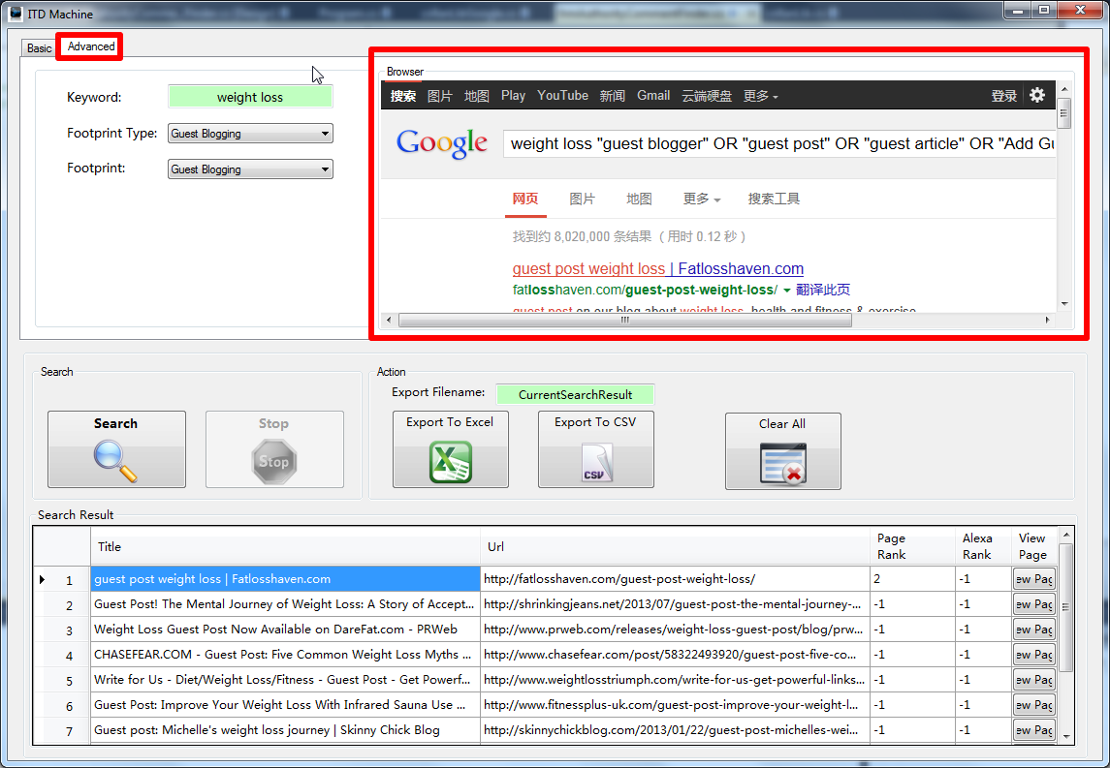
Task: Click the View Page button for row 1
Action: click(x=1034, y=579)
